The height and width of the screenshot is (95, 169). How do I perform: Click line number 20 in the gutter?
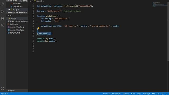(33, 51)
